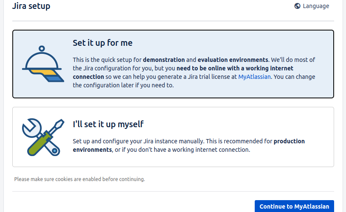Follow the MyAtlassian hyperlink
This screenshot has width=346, height=212.
click(254, 77)
